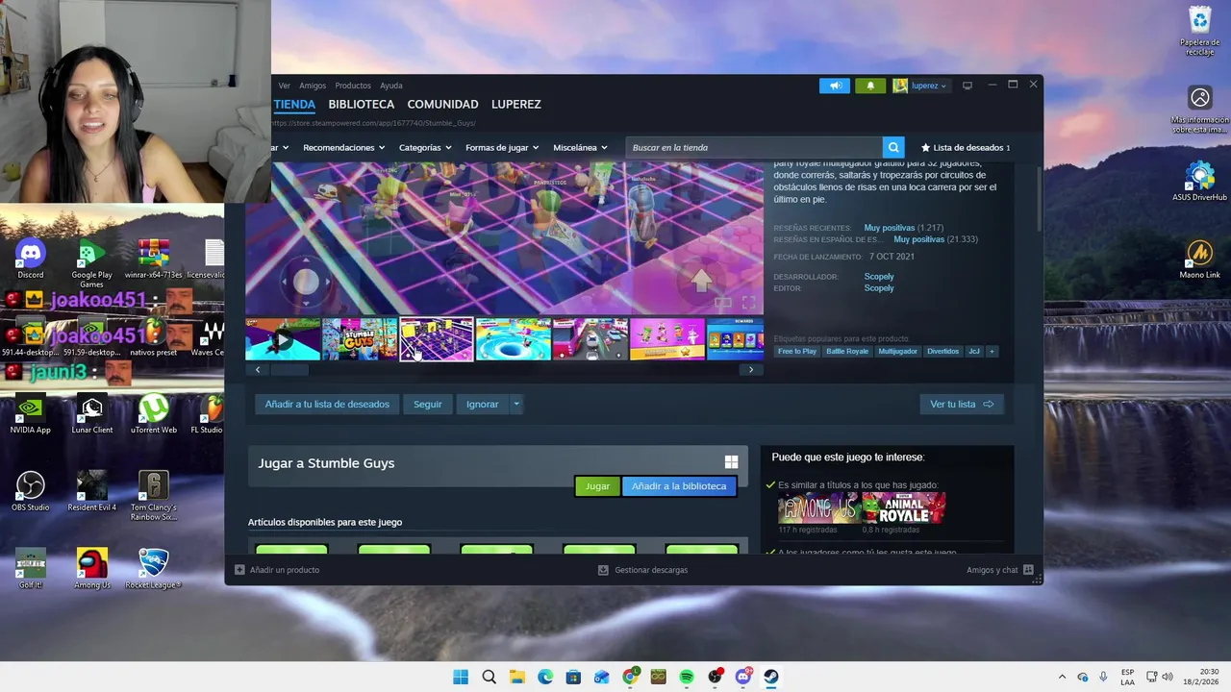Viewport: 1231px width, 692px height.
Task: Click Ver tu lista button
Action: (962, 404)
